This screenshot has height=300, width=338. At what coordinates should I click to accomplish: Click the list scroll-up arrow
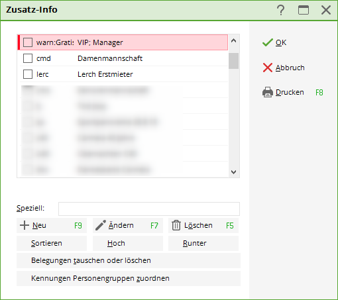tap(233, 40)
